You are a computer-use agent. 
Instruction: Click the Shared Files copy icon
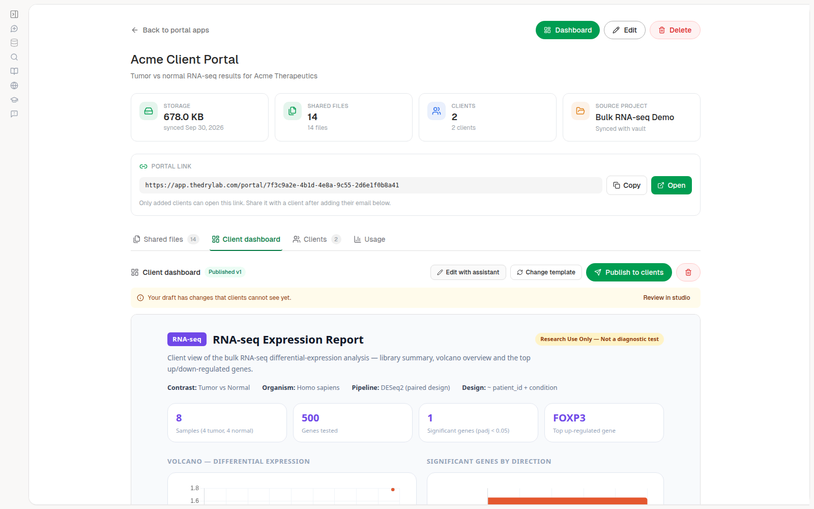293,111
